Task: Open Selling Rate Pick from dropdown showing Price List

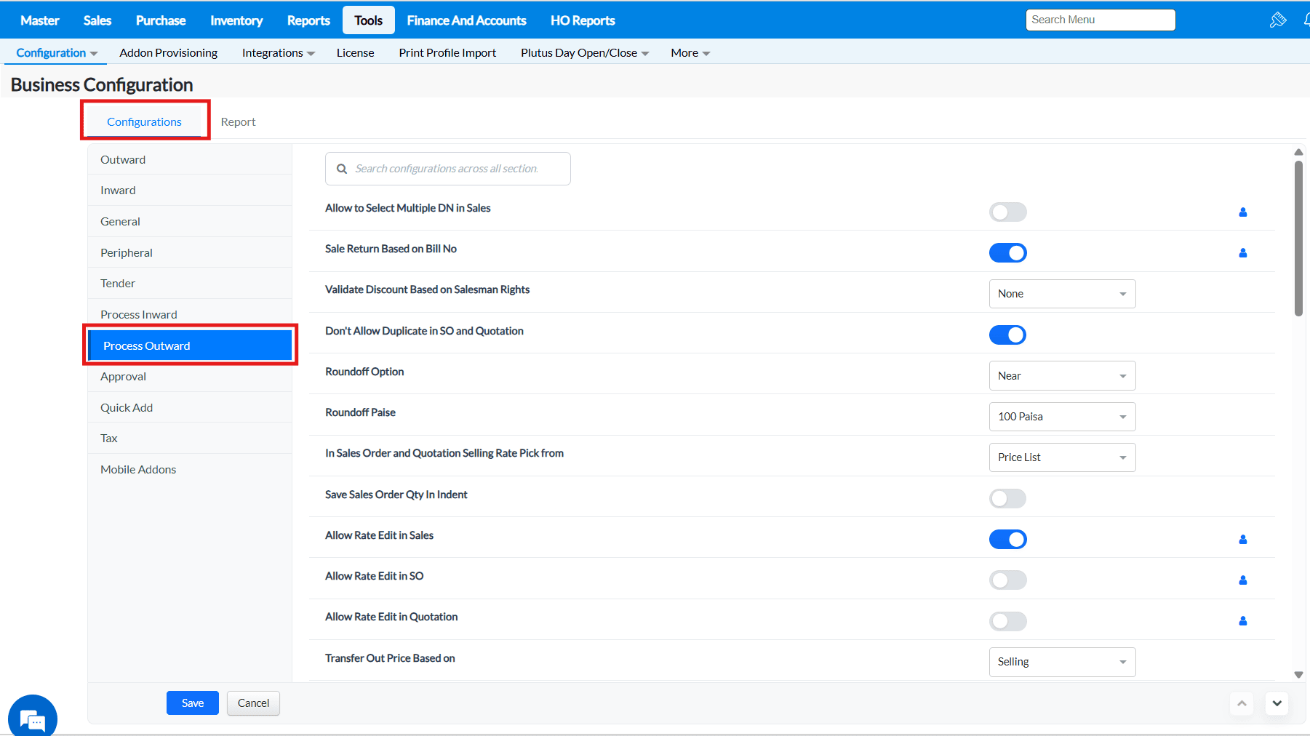Action: pos(1062,457)
